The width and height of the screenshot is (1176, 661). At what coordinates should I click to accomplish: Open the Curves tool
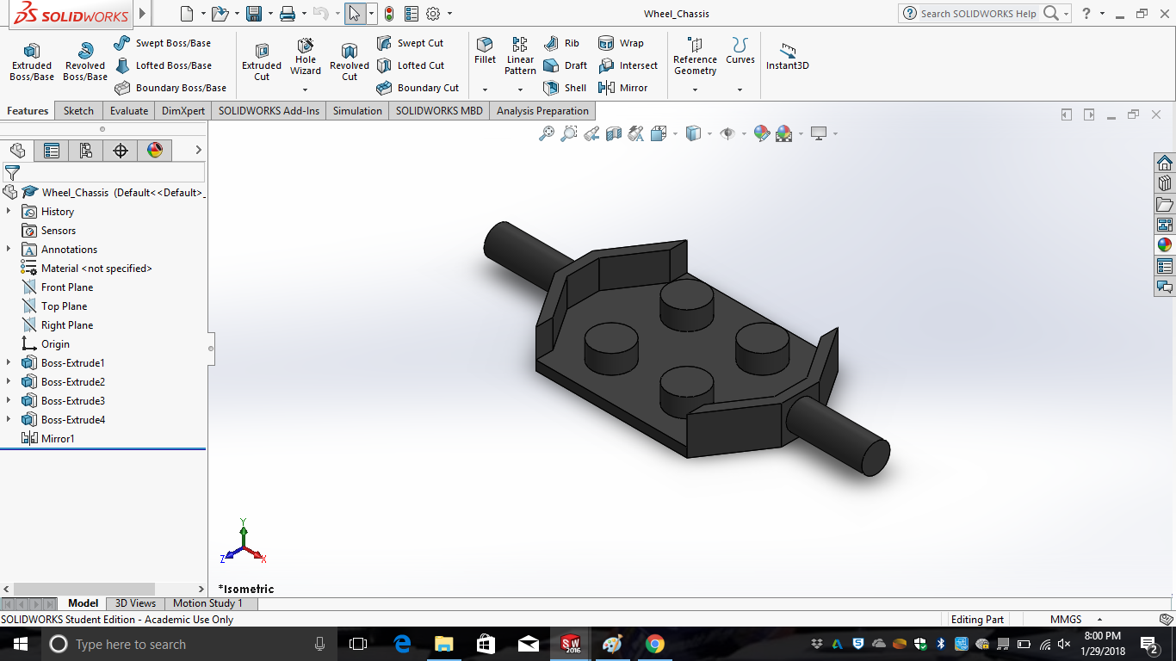pyautogui.click(x=740, y=51)
